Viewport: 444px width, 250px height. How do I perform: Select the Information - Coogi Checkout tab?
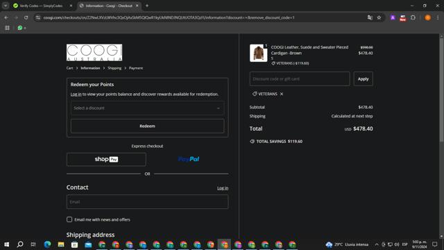[109, 6]
